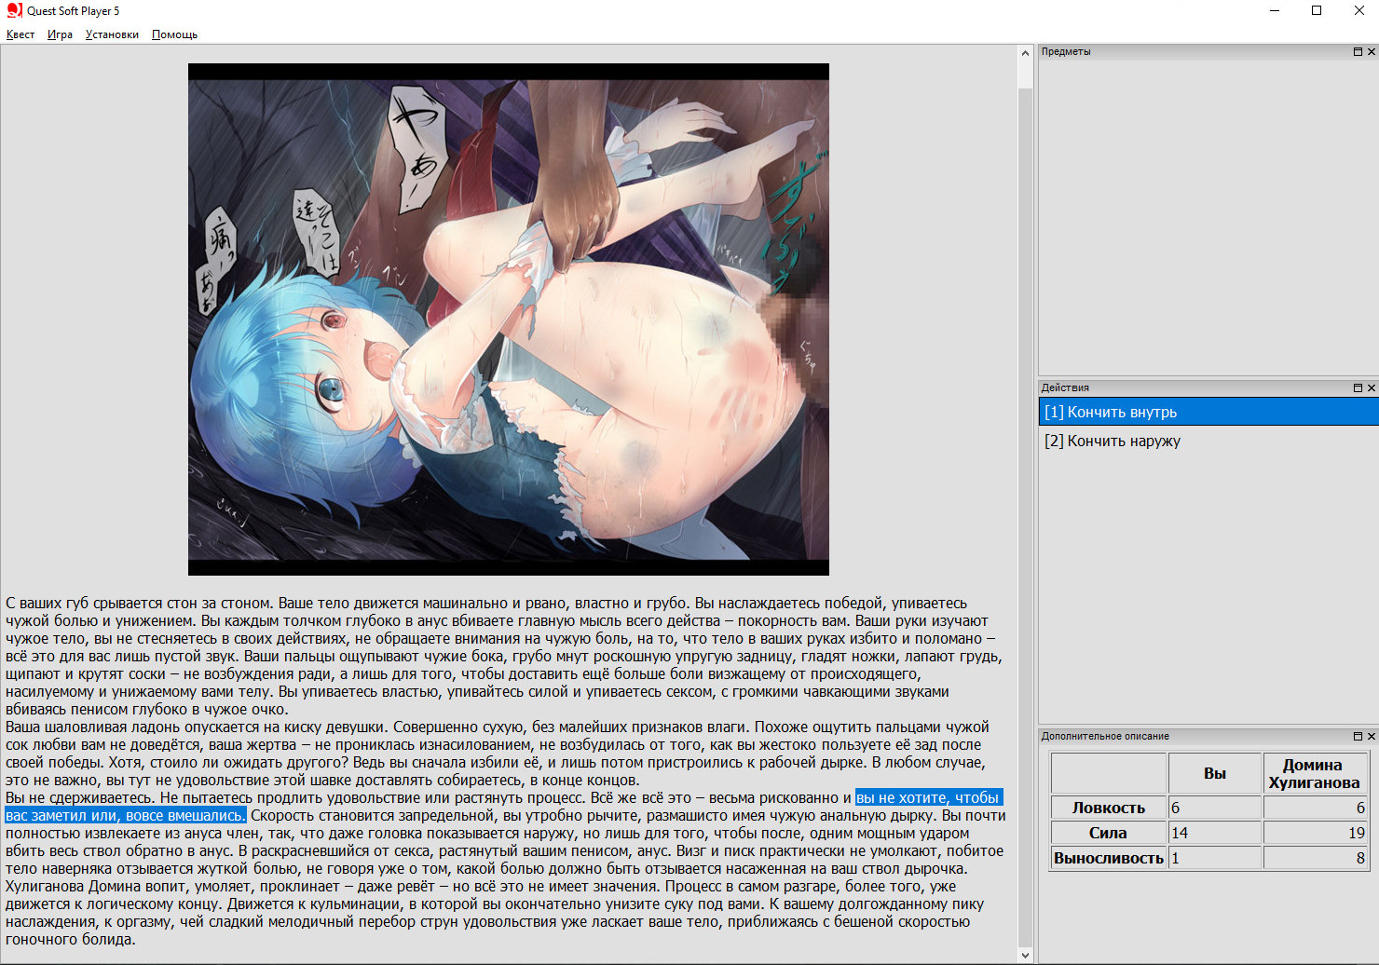Click the Сила value 19 cell

[1316, 833]
